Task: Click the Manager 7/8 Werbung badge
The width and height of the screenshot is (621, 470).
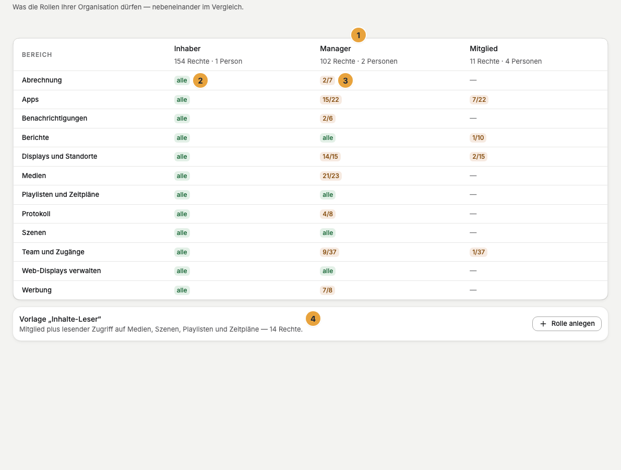Action: pos(328,290)
